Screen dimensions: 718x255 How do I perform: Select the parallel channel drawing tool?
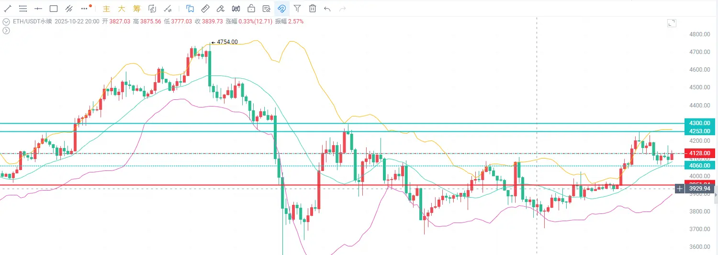(69, 9)
